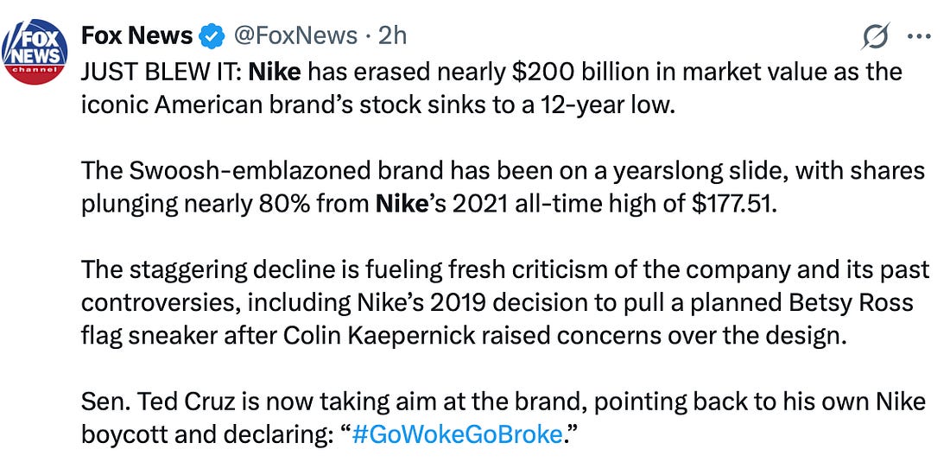The width and height of the screenshot is (950, 462).
Task: Click bold Nike before 2021 all-time high
Action: tap(402, 204)
